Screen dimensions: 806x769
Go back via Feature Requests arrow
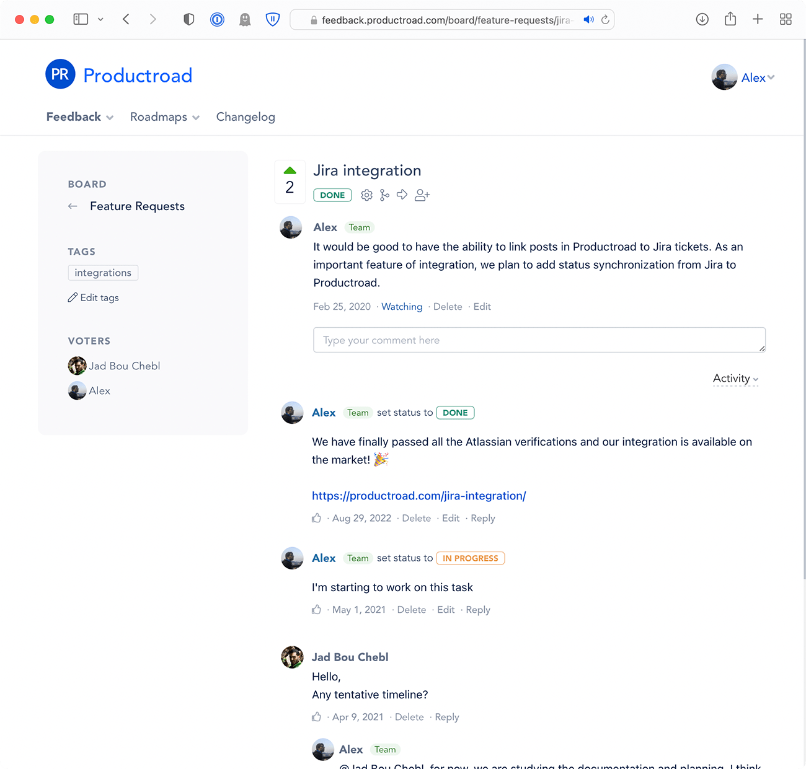click(x=73, y=206)
